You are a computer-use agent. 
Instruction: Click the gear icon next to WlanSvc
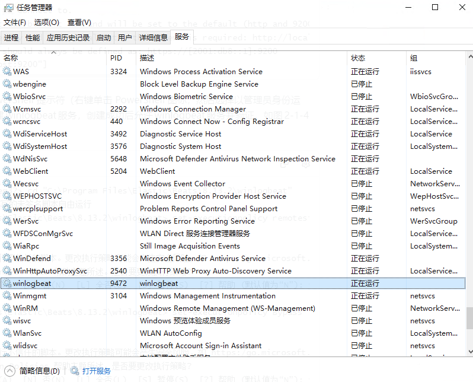7,333
